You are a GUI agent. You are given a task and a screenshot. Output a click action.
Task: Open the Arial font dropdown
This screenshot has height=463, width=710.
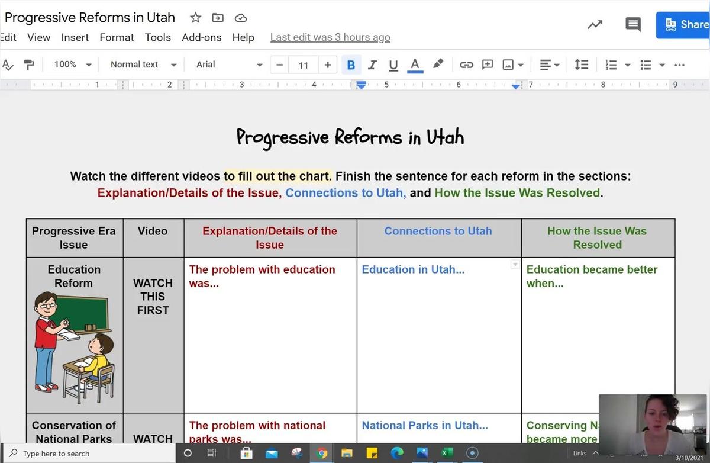tap(229, 65)
